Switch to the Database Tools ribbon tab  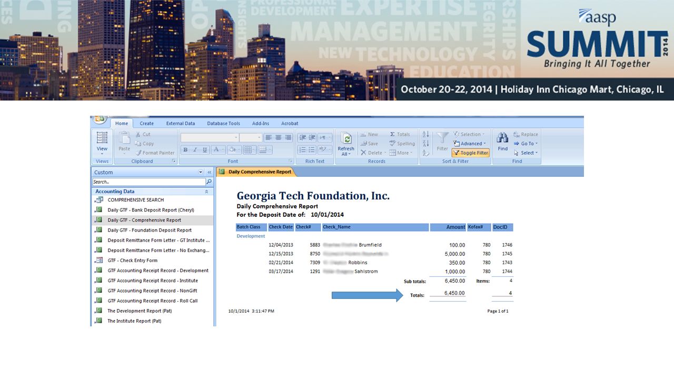(223, 123)
